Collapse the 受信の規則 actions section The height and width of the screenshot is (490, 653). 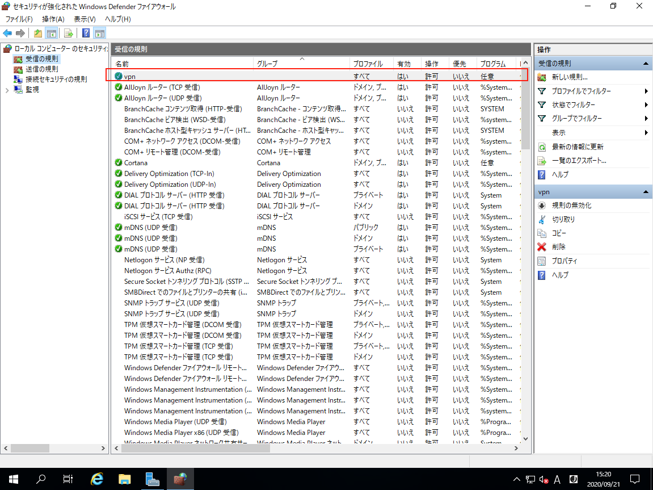tap(646, 64)
